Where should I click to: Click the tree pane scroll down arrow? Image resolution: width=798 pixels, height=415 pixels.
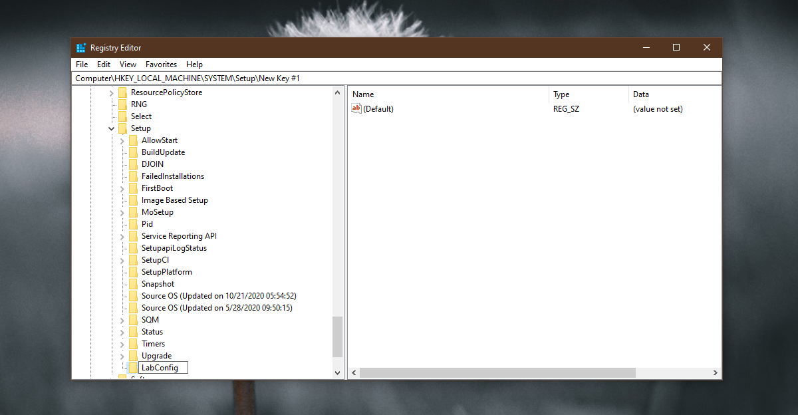pyautogui.click(x=337, y=373)
